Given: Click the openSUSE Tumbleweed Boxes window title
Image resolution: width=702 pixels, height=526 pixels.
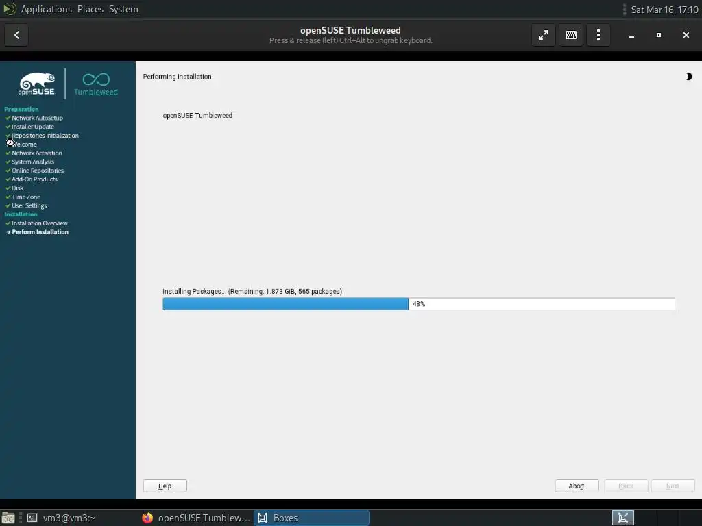Looking at the screenshot, I should point(350,30).
